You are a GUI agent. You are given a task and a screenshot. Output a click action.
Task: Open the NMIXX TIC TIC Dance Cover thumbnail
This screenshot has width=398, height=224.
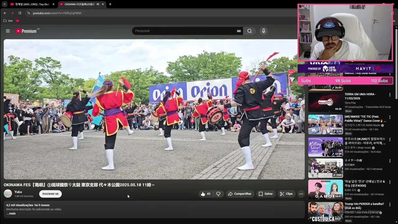click(x=326, y=124)
